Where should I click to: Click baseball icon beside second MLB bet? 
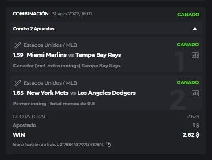coord(18,83)
